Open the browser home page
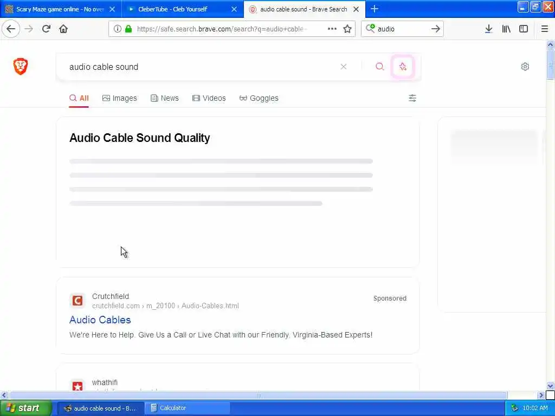The height and width of the screenshot is (416, 555). pos(63,29)
